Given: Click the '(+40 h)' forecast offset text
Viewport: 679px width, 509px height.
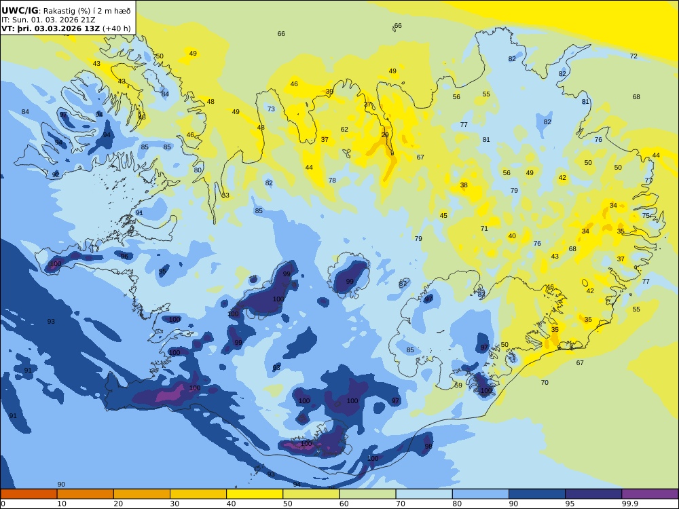Looking at the screenshot, I should pyautogui.click(x=116, y=29).
